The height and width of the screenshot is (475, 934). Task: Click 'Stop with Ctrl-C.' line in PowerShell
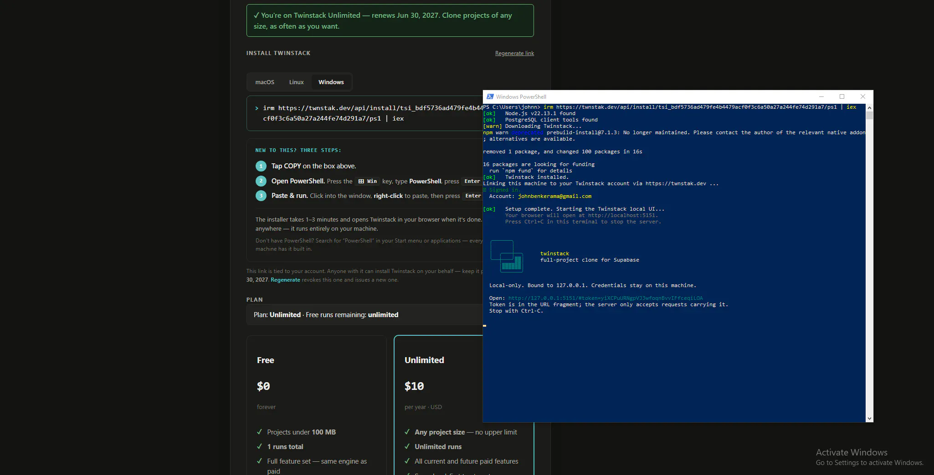coord(516,311)
